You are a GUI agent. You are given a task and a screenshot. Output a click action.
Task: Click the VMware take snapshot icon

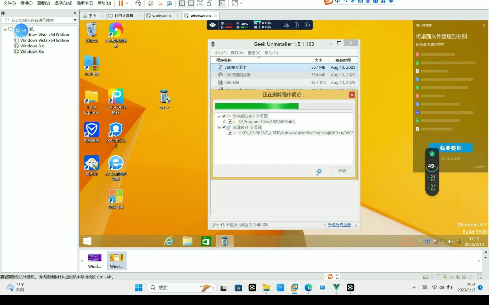(151, 3)
